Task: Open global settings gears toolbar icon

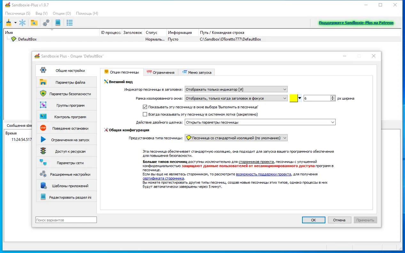Action: [46, 23]
